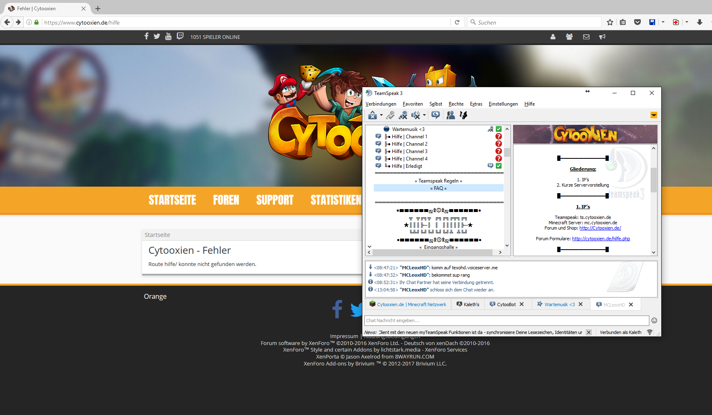The image size is (712, 415).
Task: Open the Rechte menu
Action: click(x=456, y=104)
